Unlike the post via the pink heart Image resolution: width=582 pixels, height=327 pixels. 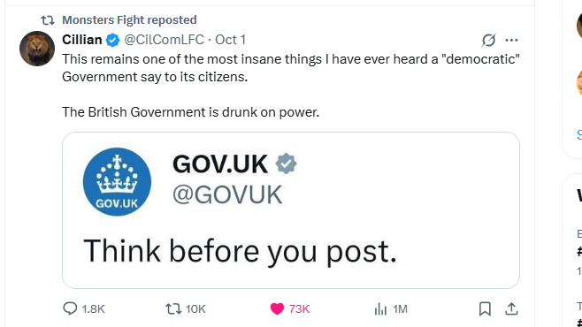[x=277, y=308]
